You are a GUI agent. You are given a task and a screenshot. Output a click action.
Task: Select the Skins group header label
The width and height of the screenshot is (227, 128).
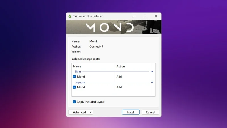point(78,72)
